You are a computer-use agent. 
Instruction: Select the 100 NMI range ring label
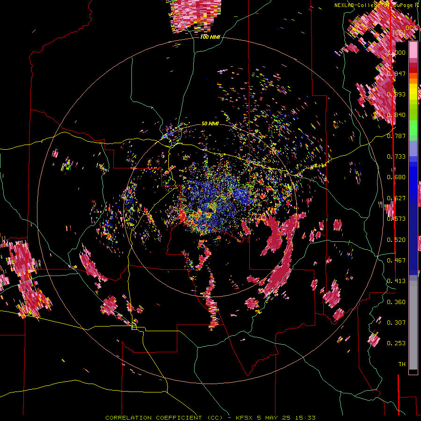click(x=210, y=37)
